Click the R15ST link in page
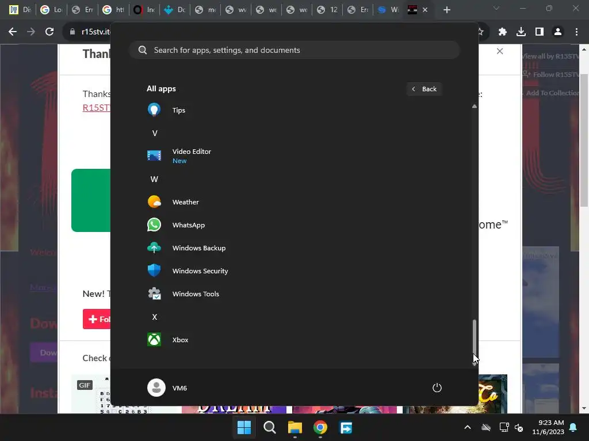This screenshot has height=441, width=589. [x=97, y=107]
